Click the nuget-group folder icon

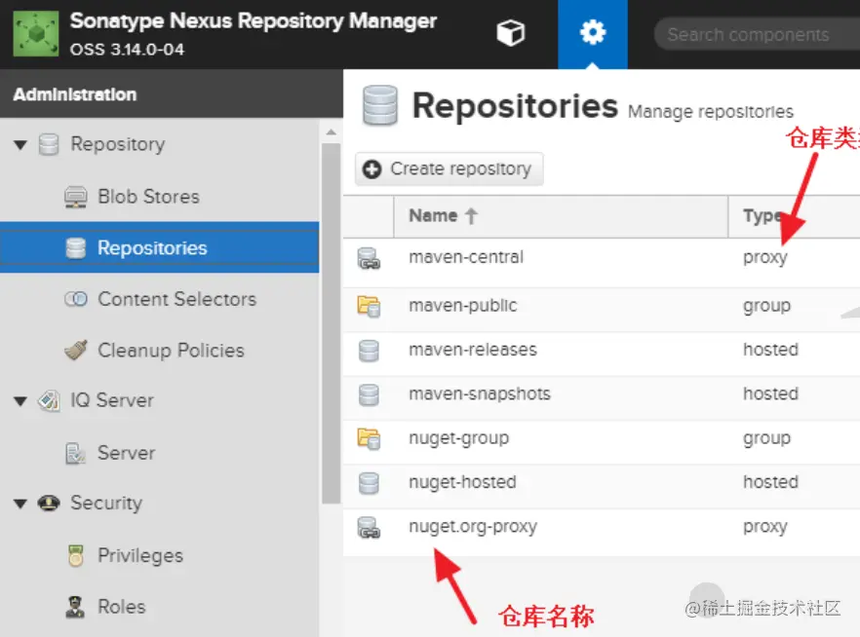[369, 438]
